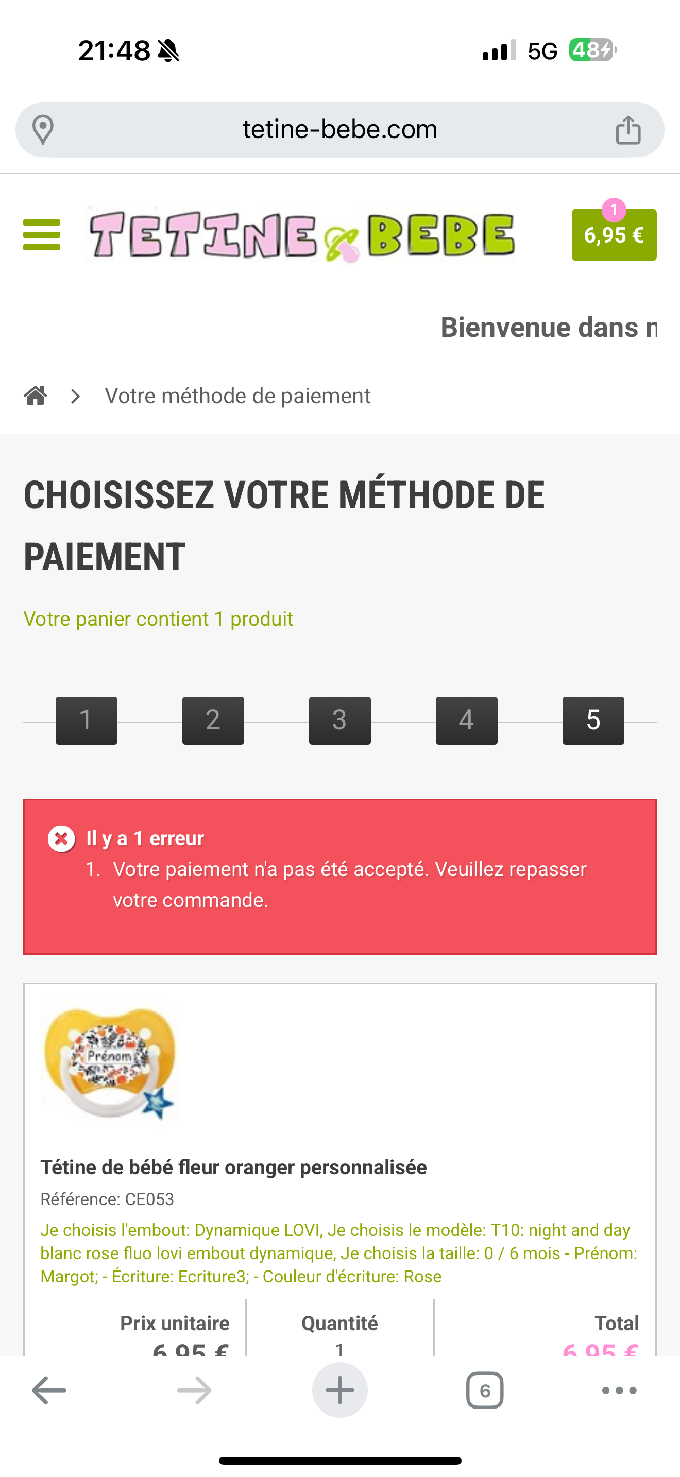Screen dimensions: 680x1477
Task: Tap the share icon in address bar
Action: click(x=628, y=130)
